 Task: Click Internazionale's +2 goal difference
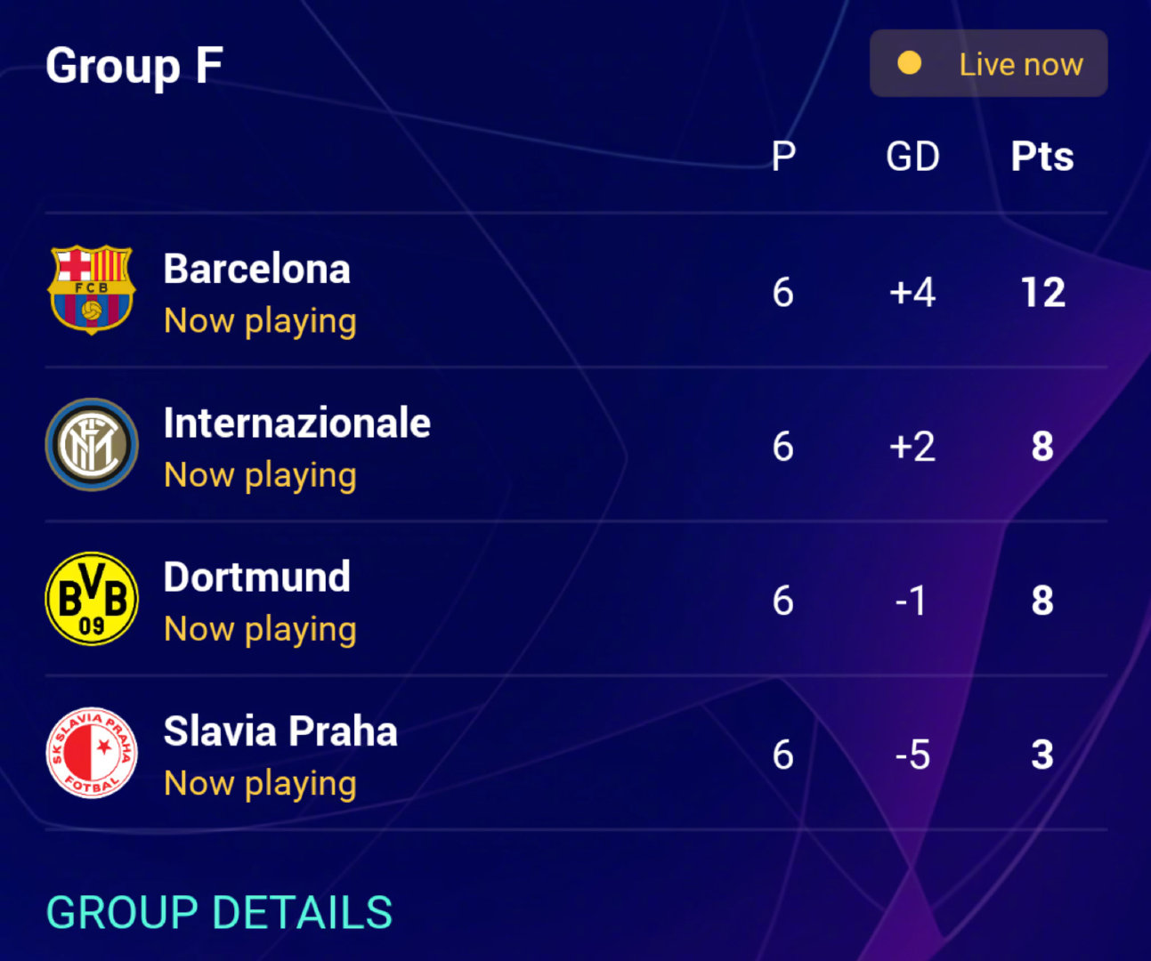[912, 446]
